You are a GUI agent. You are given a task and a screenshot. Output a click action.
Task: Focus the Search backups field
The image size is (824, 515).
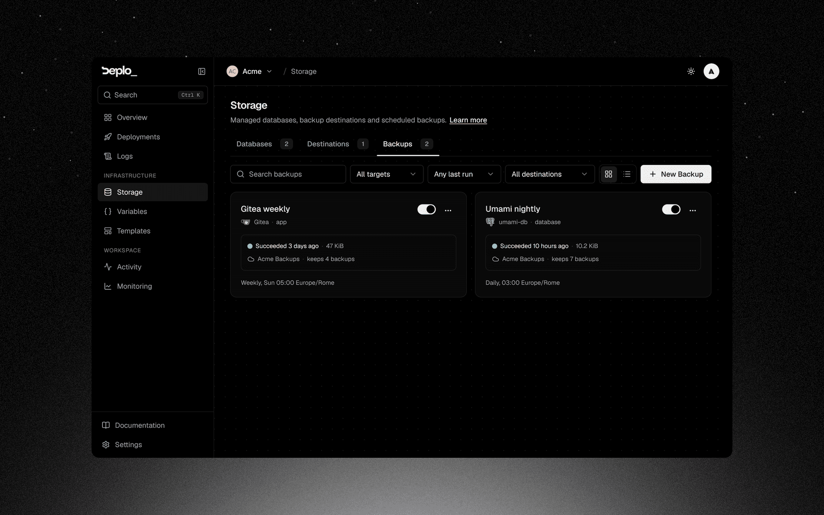point(288,174)
